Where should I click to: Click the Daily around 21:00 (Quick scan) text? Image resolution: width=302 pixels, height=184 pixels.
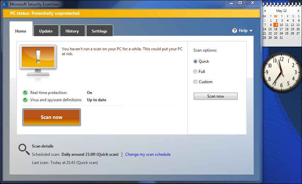click(x=90, y=154)
